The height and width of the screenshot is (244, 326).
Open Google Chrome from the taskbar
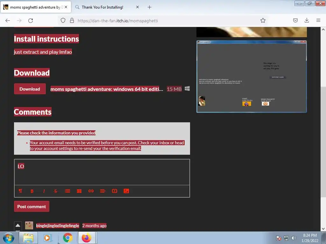click(x=67, y=238)
